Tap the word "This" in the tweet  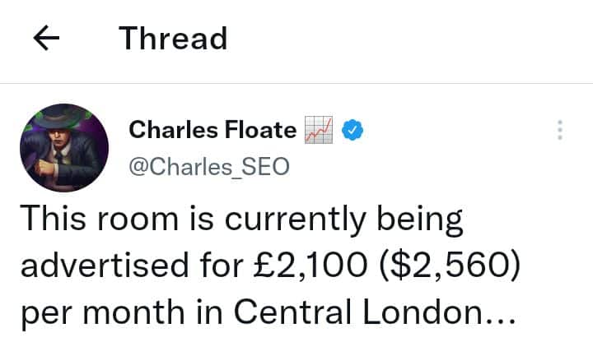click(x=52, y=220)
